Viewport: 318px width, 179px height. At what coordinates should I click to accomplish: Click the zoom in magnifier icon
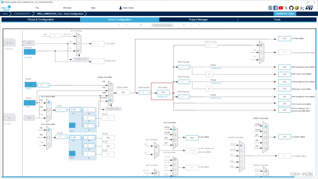[184, 25]
